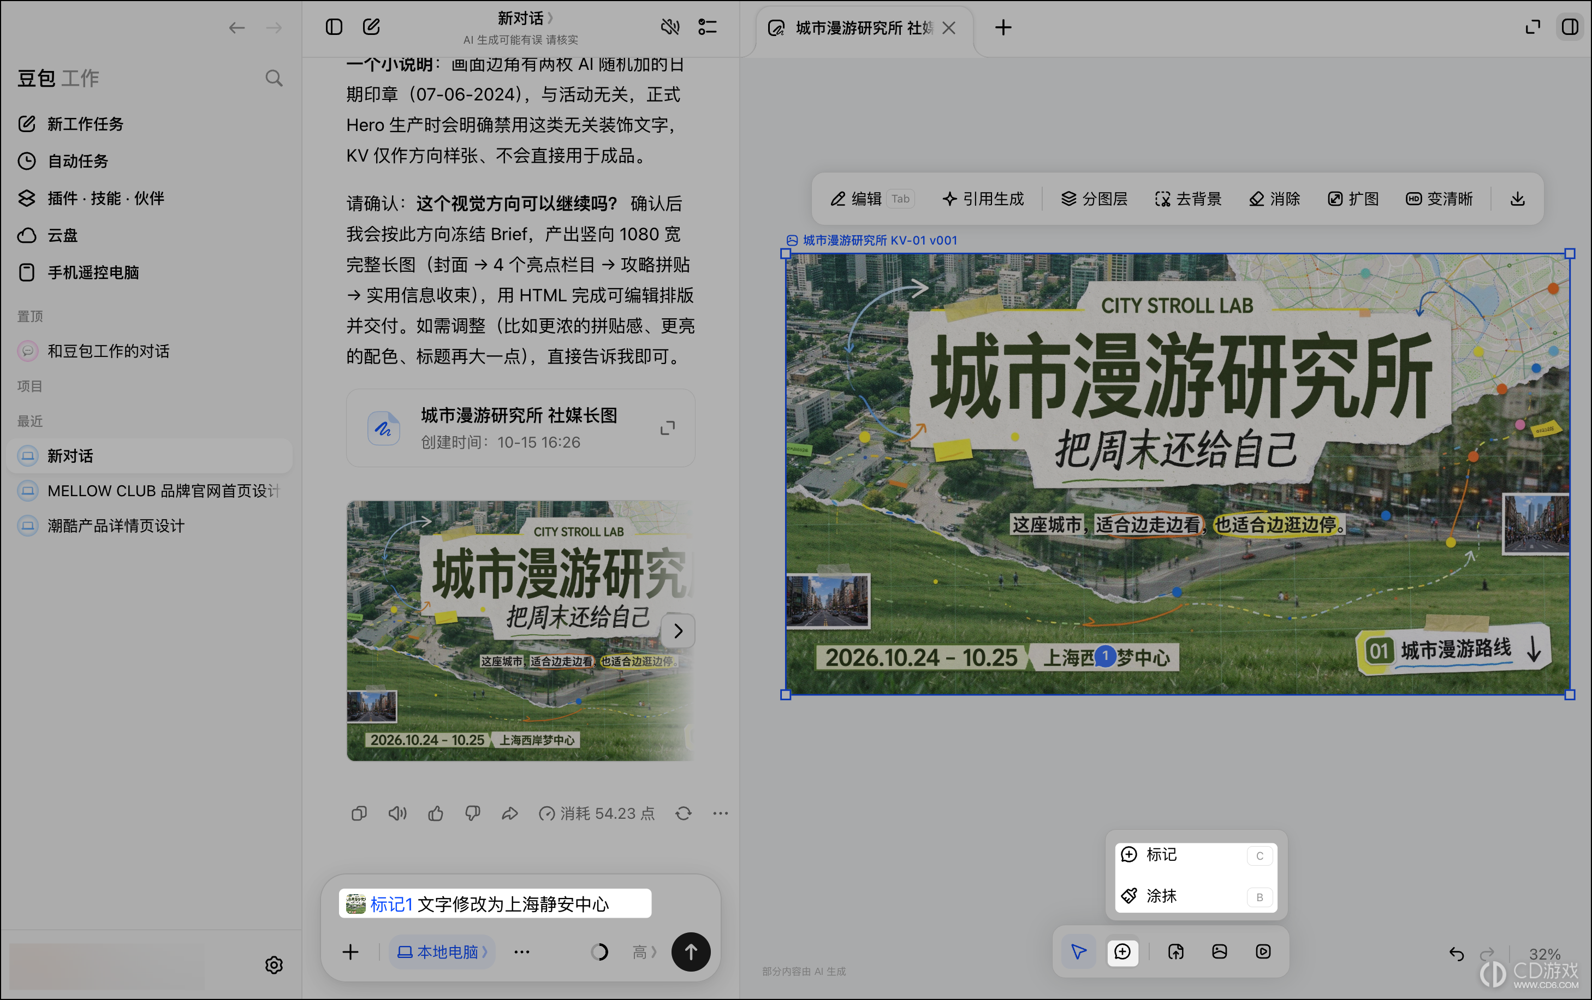The height and width of the screenshot is (1000, 1592).
Task: Share the reply with the arrow icon
Action: [510, 814]
